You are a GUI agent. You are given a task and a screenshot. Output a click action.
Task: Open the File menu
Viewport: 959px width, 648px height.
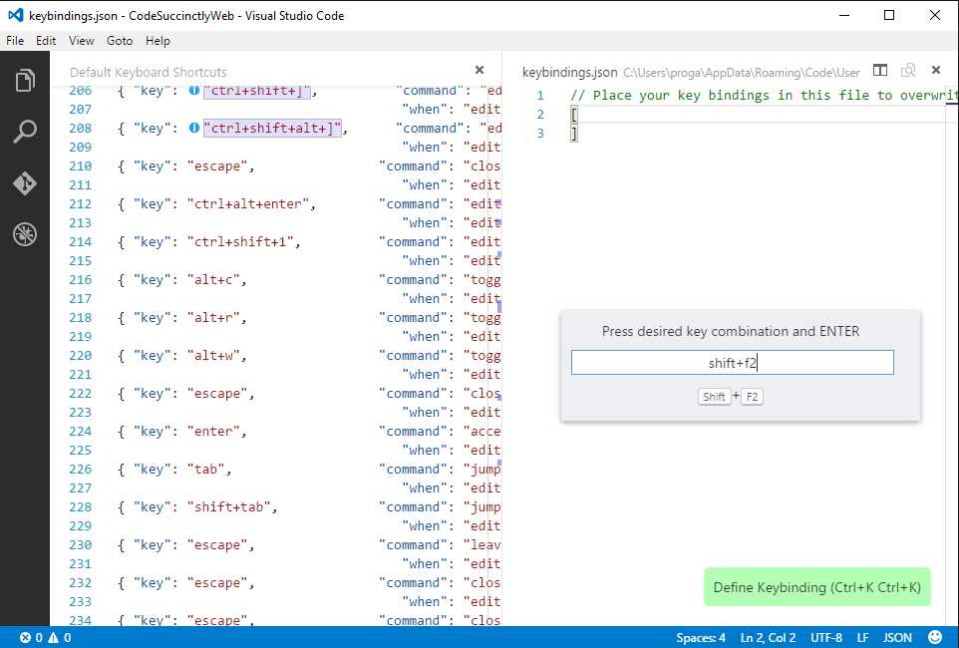tap(15, 41)
